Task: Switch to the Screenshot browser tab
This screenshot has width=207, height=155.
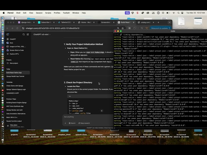Action: coord(106,22)
